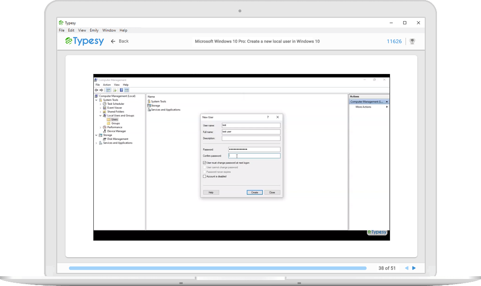Collapse the Storage tree node
Viewport: 481px width, 286px height.
click(x=96, y=135)
